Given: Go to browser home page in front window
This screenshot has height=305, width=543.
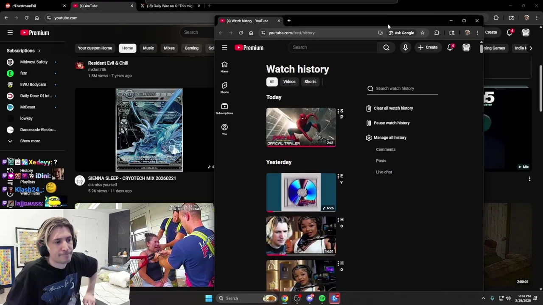Looking at the screenshot, I should click(x=251, y=33).
